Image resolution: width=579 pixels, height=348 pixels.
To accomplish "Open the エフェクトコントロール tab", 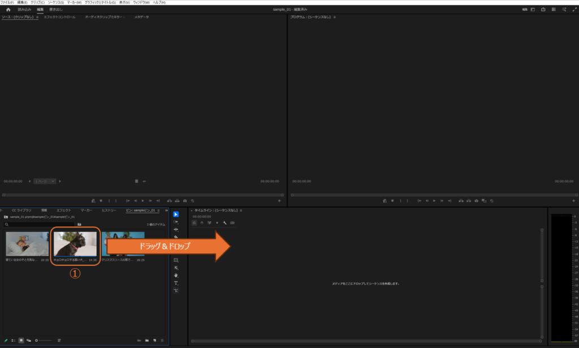I will [59, 18].
